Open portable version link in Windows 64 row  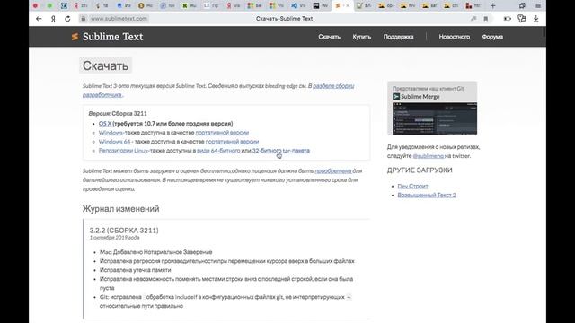(232, 142)
